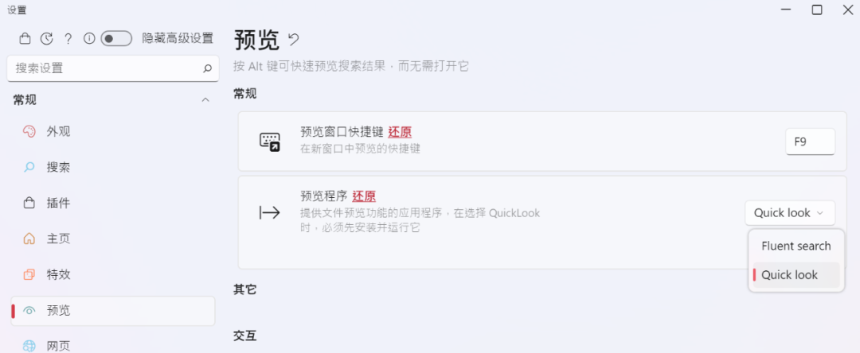Viewport: 860px width, 353px height.
Task: Collapse the 常规 sidebar section
Action: point(205,99)
